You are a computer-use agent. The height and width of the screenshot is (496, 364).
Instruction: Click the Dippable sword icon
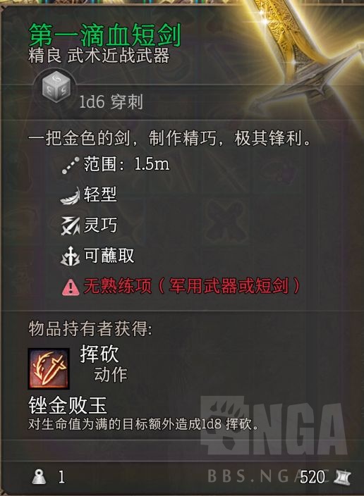pos(70,256)
